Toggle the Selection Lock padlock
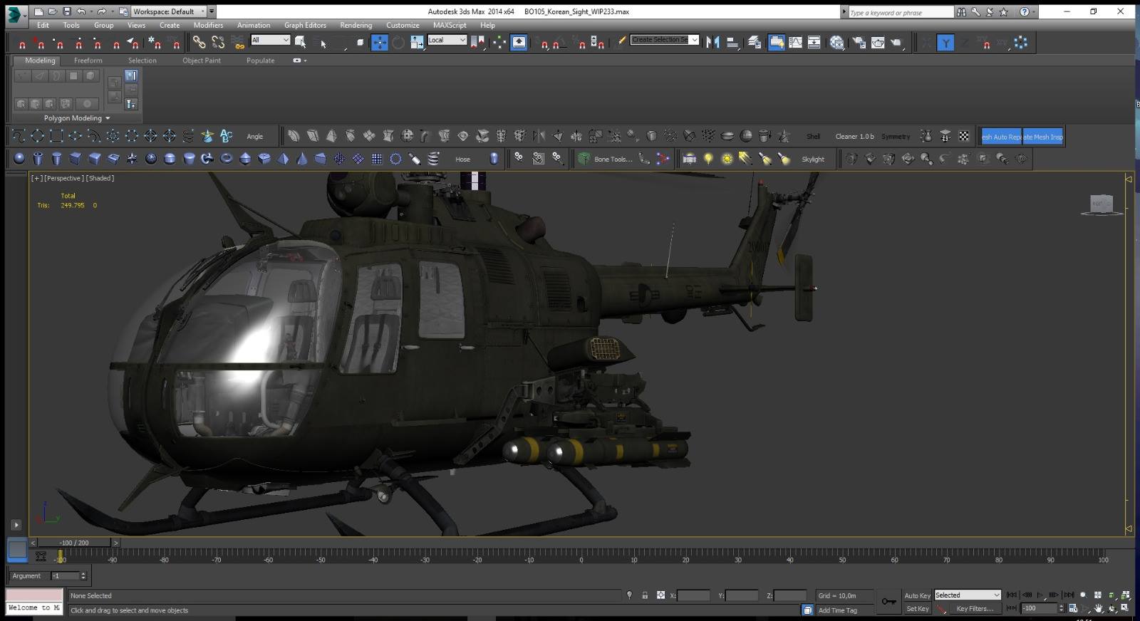1140x621 pixels. [645, 595]
